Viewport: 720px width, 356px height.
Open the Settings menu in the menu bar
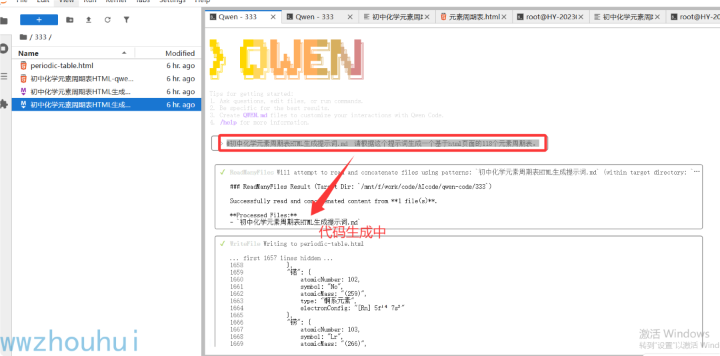173,1
